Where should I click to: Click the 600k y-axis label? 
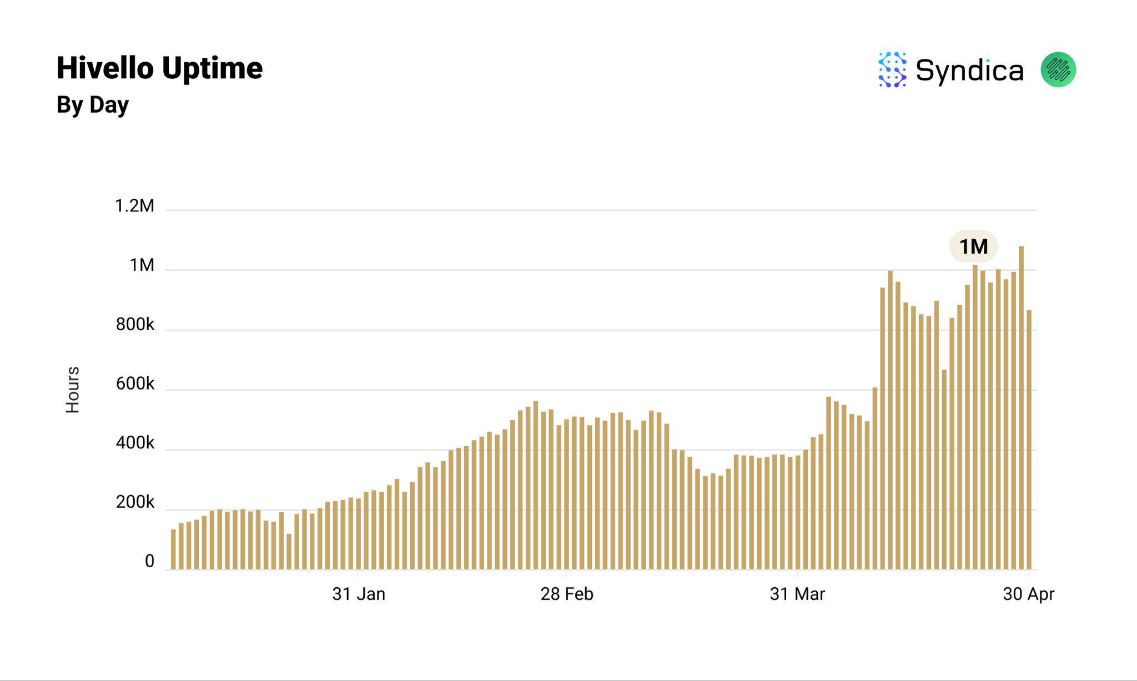click(x=135, y=384)
